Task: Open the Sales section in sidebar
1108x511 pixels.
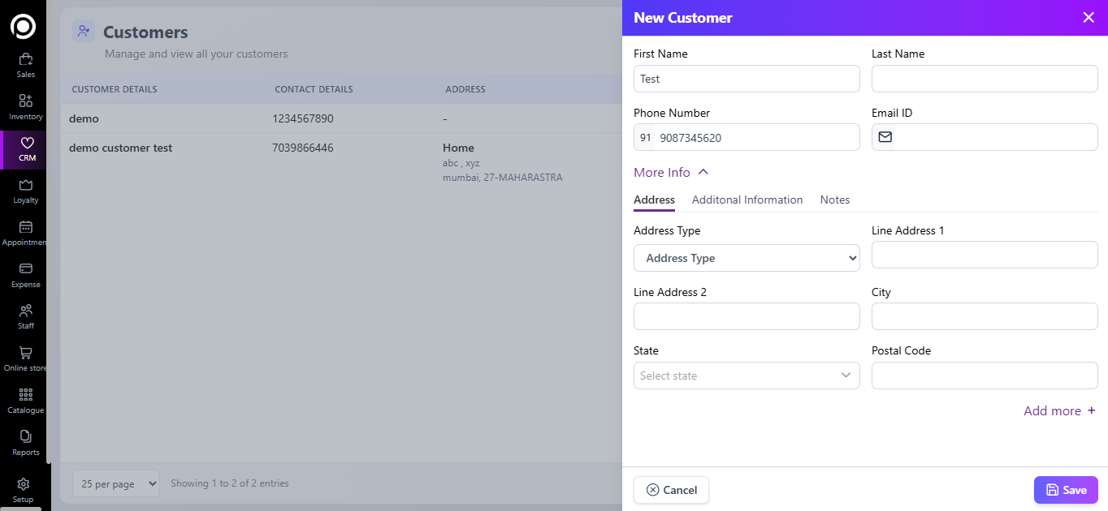Action: (x=25, y=65)
